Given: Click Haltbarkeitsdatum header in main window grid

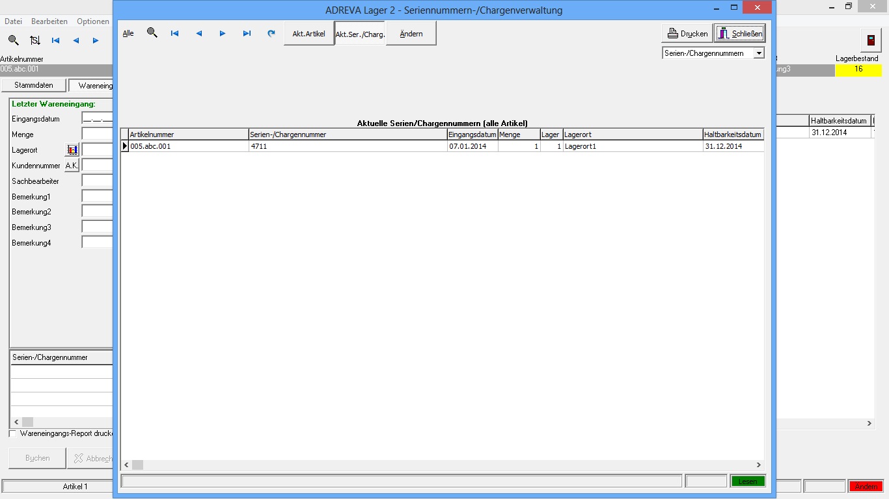Looking at the screenshot, I should click(839, 121).
